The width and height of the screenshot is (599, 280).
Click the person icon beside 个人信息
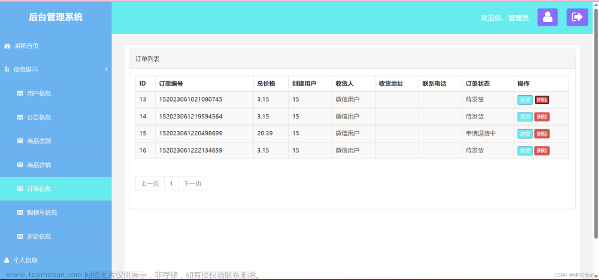point(7,260)
